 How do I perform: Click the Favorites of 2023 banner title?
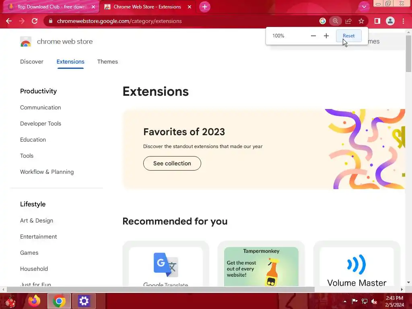[x=184, y=132]
